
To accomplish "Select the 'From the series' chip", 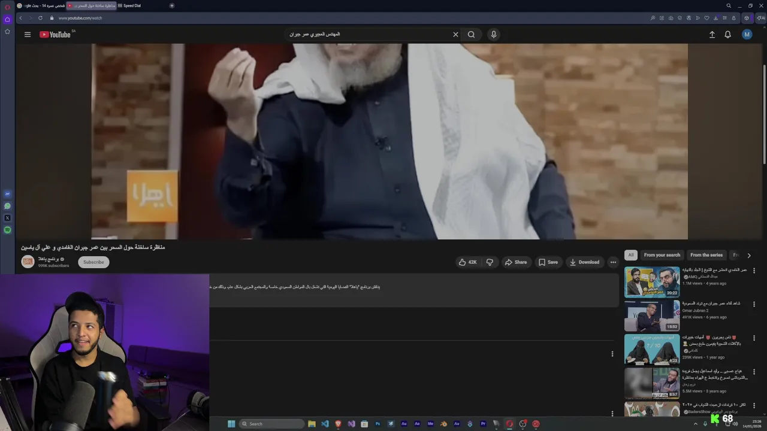I will [x=706, y=255].
